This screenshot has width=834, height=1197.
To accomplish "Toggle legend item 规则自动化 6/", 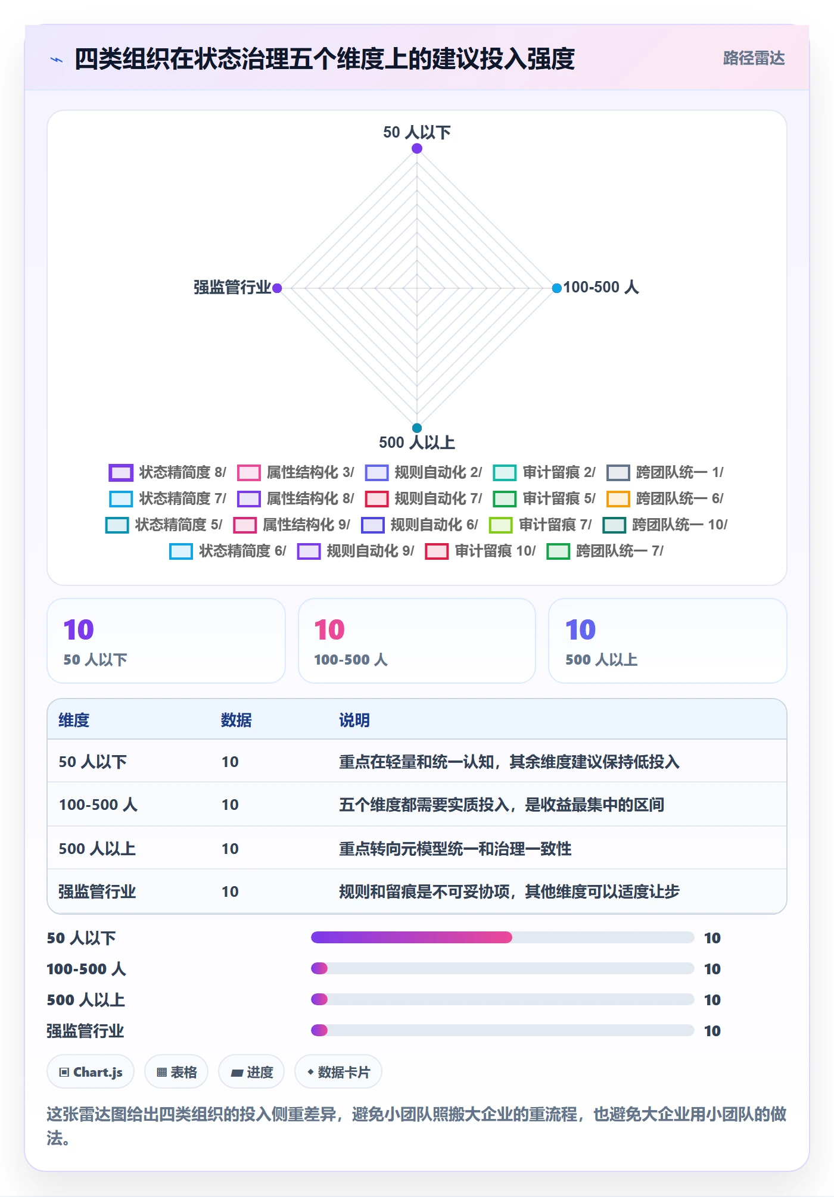I will click(x=419, y=525).
